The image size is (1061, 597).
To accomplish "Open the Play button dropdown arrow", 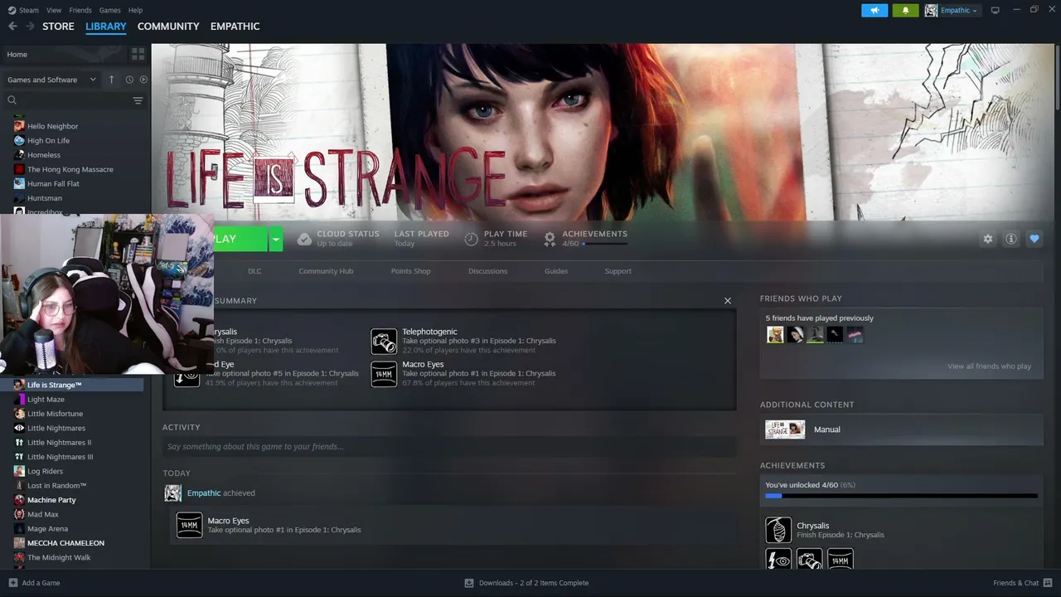I will click(x=276, y=239).
